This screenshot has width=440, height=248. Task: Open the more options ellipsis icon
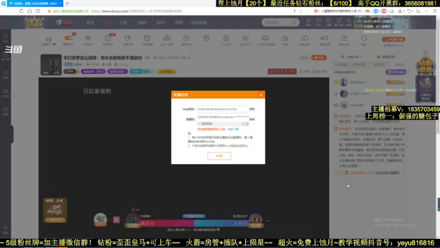tap(364, 38)
